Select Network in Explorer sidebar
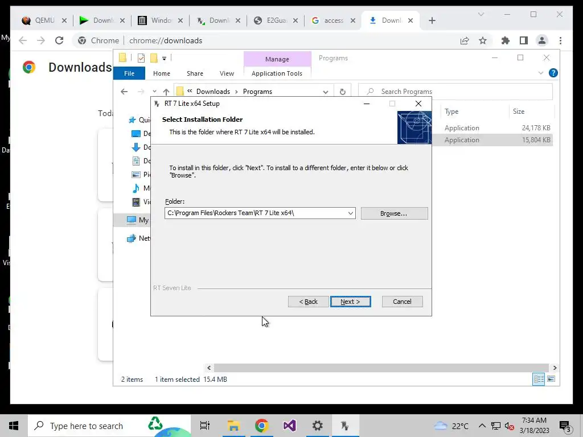This screenshot has height=437, width=583. click(139, 238)
